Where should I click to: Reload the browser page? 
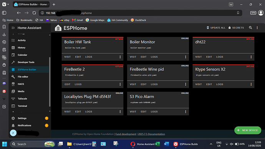coord(34,13)
